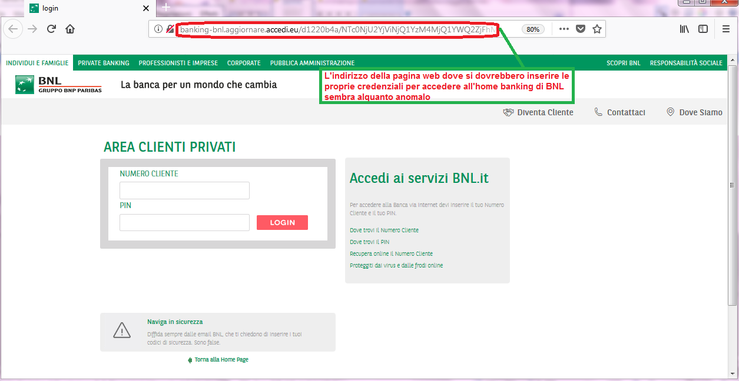Click the 'La banca per un mondo che cambia' slogan
Image resolution: width=739 pixels, height=381 pixels.
198,85
